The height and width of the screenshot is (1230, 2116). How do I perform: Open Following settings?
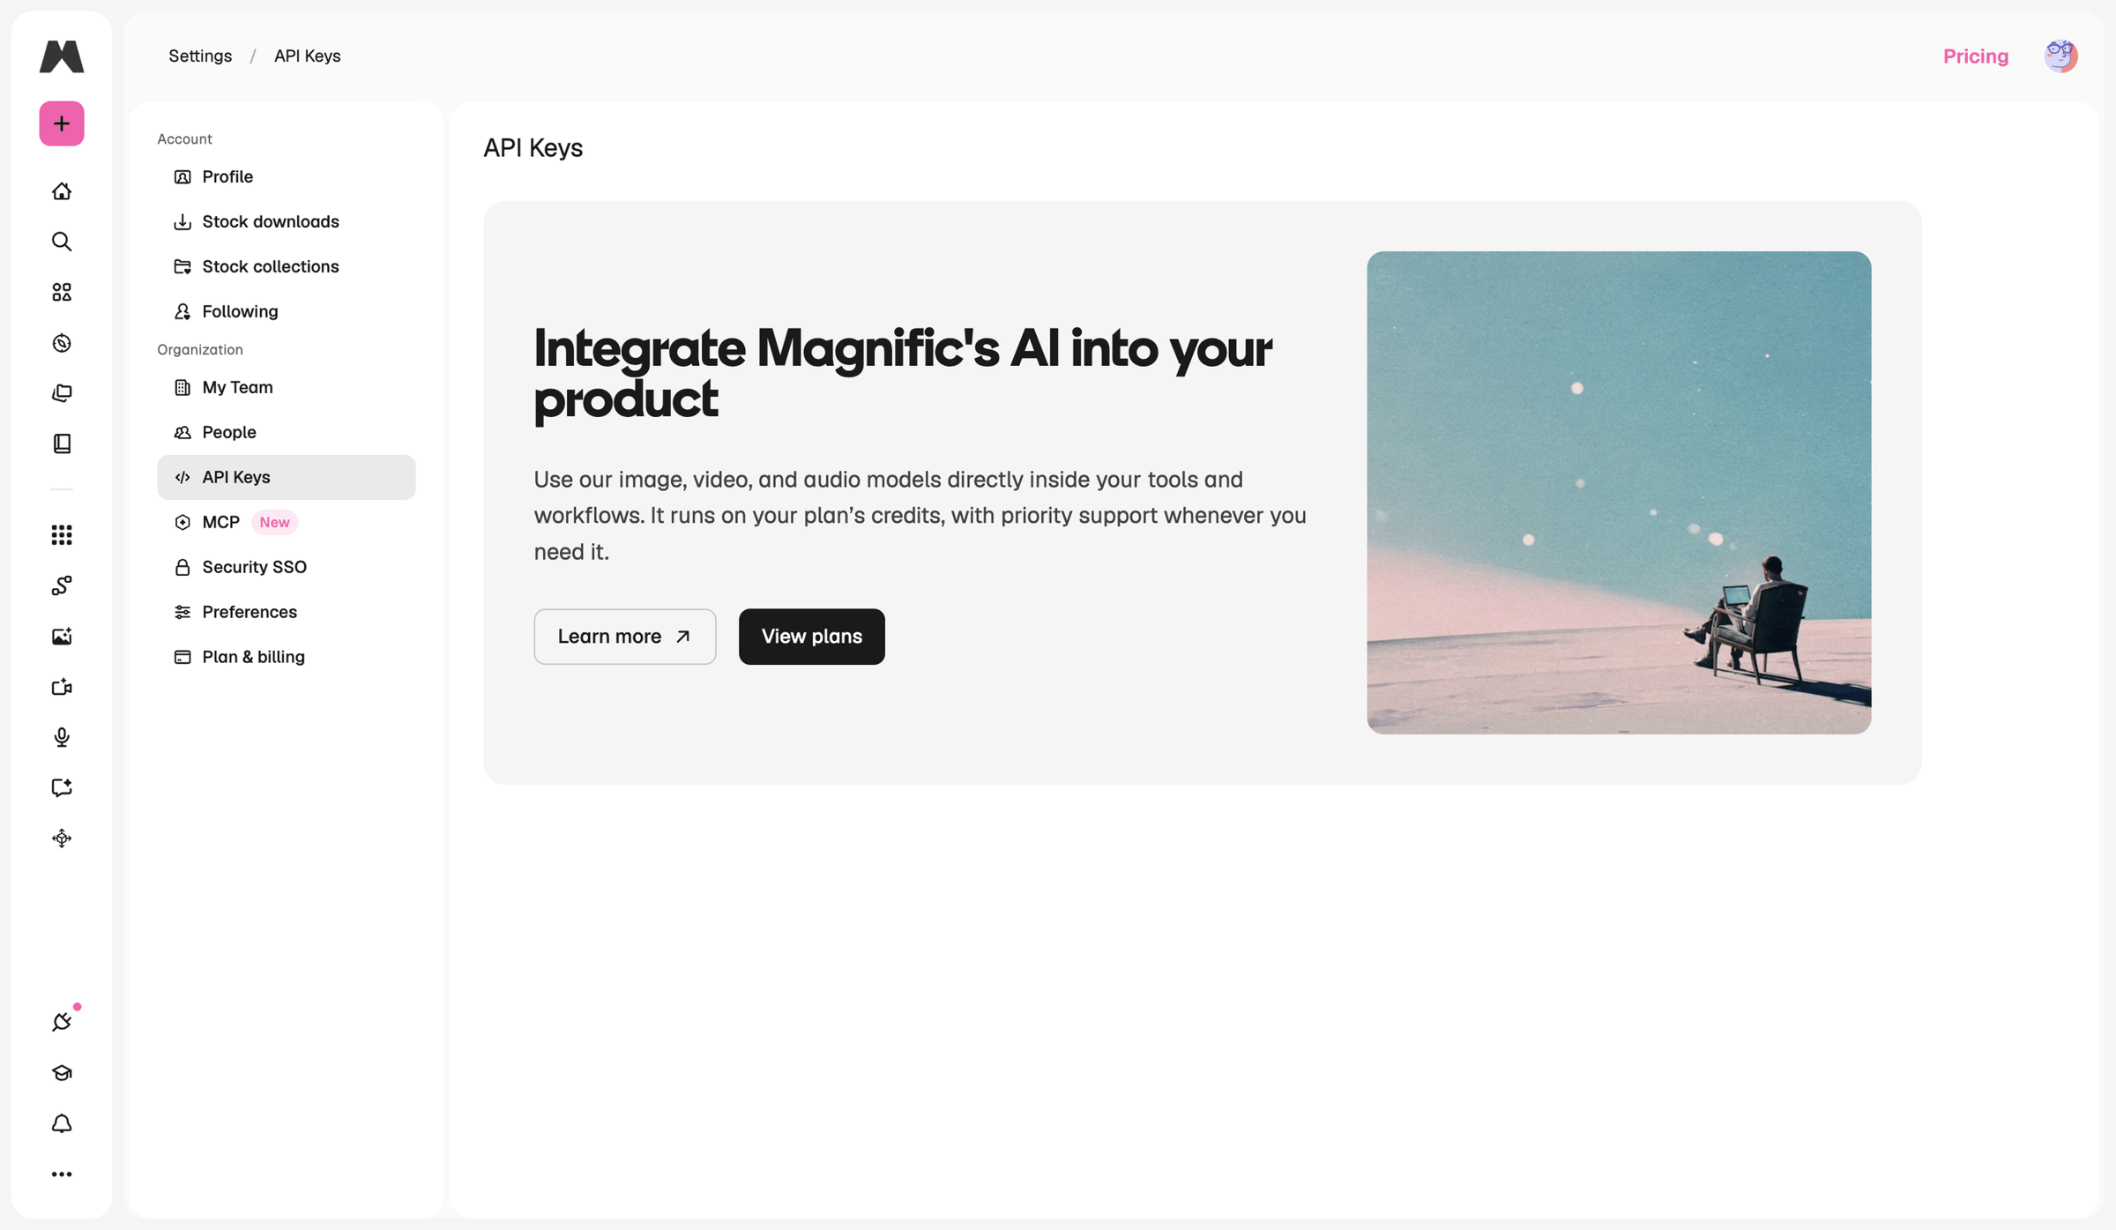point(287,311)
